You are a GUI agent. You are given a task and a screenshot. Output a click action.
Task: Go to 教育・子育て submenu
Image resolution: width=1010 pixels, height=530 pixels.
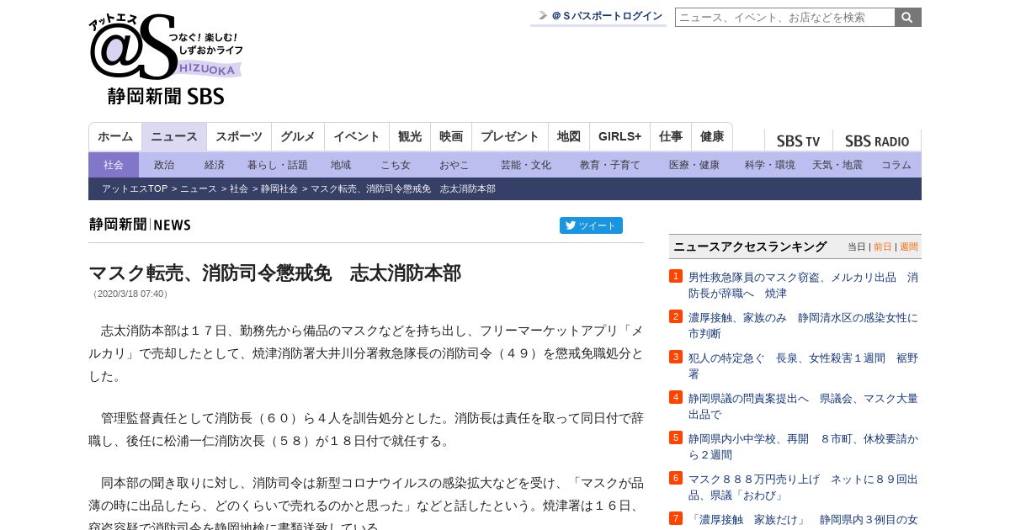pos(610,165)
